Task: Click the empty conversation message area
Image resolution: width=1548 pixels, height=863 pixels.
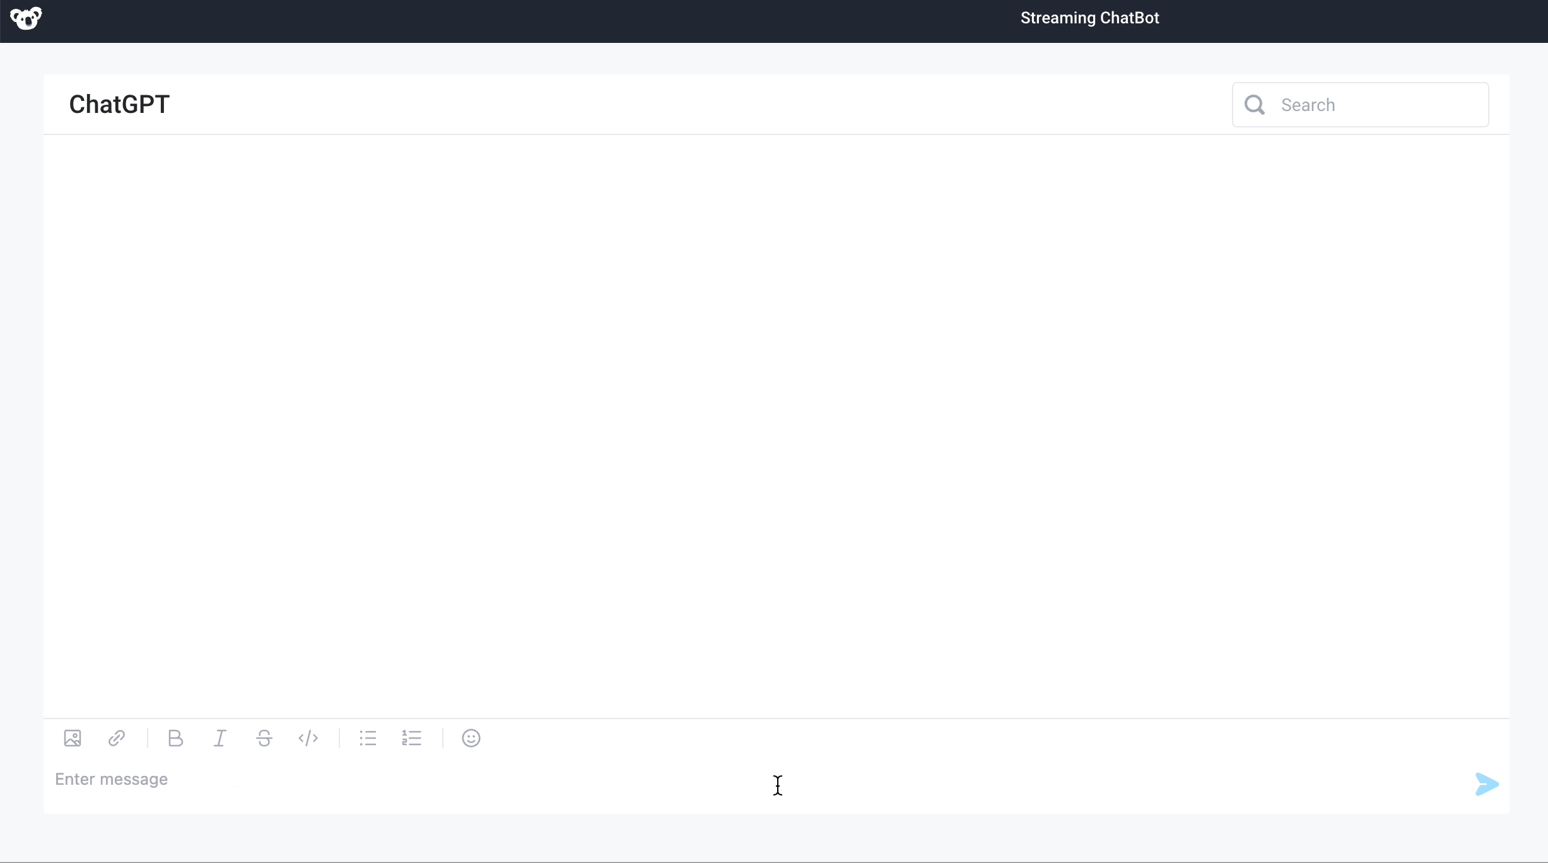Action: point(776,423)
